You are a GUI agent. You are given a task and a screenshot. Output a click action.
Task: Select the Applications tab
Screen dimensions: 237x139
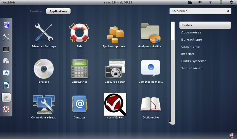point(58,11)
